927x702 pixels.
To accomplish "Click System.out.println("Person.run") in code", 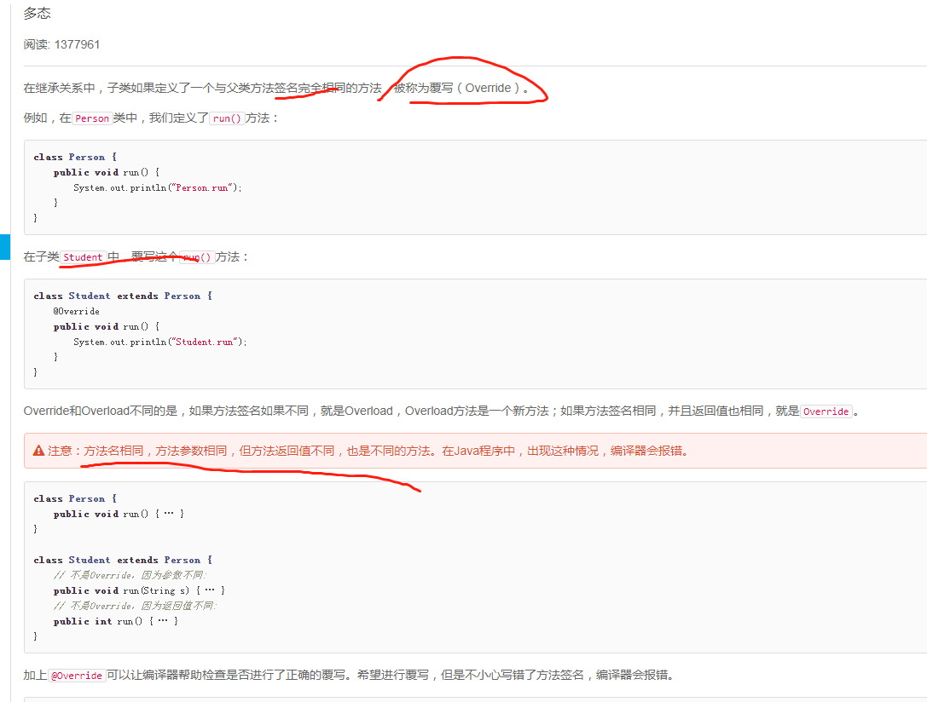I will pos(157,187).
